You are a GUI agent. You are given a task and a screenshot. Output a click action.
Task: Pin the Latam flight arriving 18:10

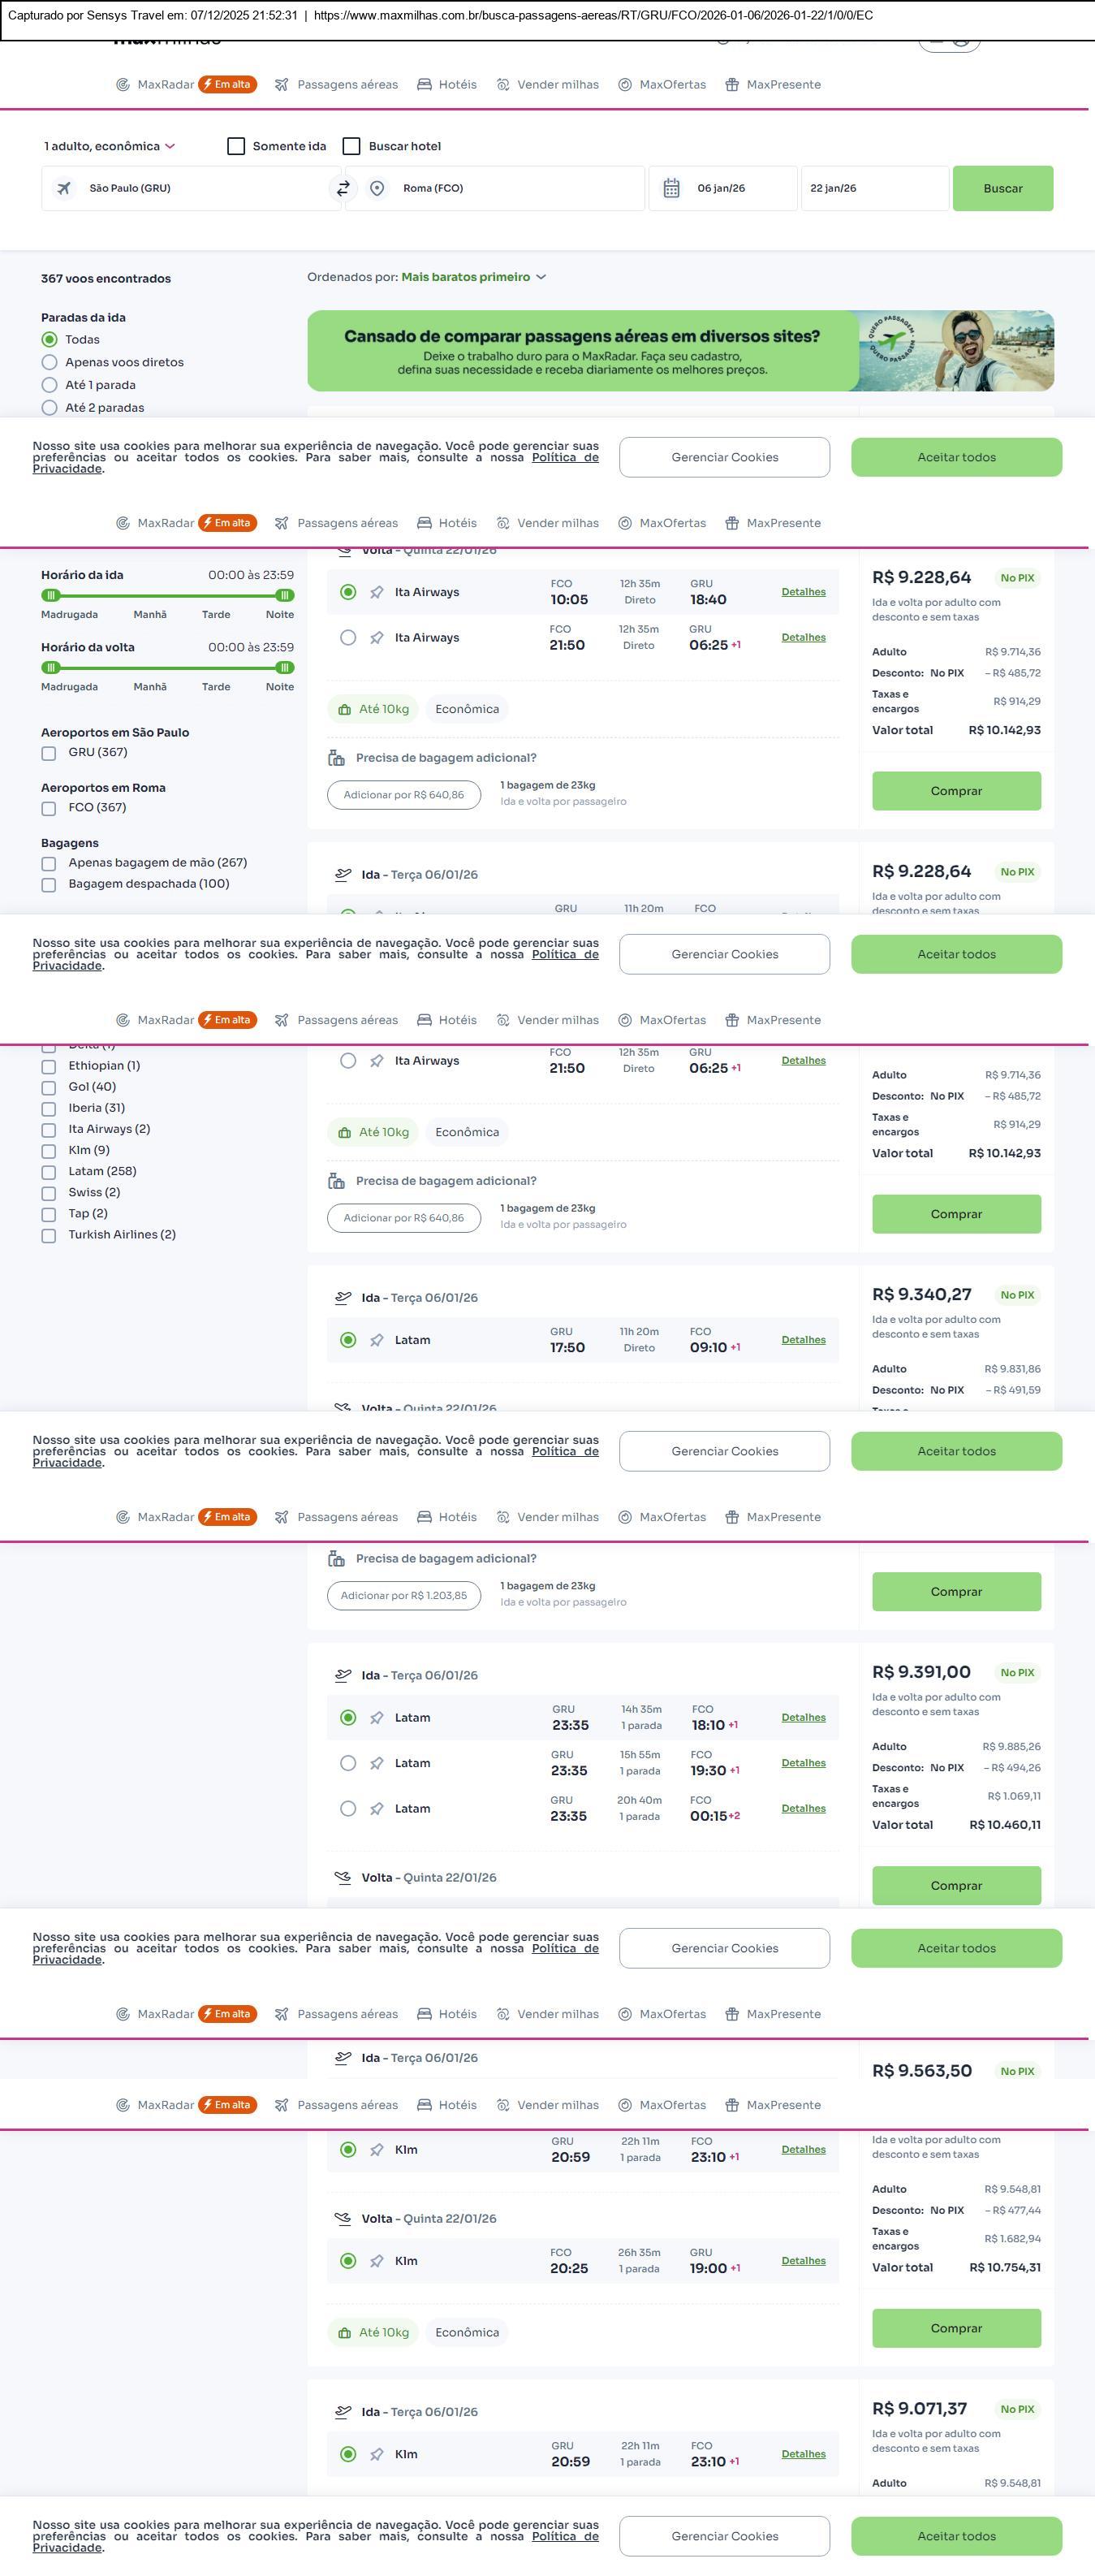[377, 1718]
